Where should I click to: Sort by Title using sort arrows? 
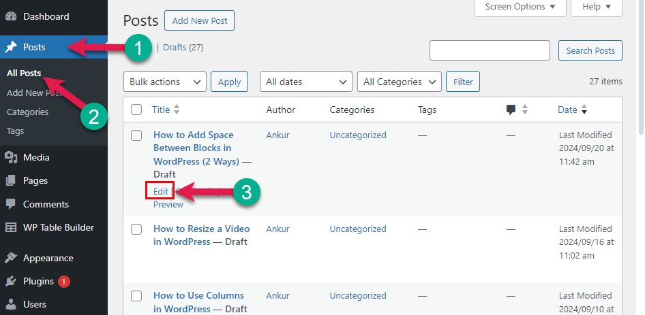click(x=177, y=110)
